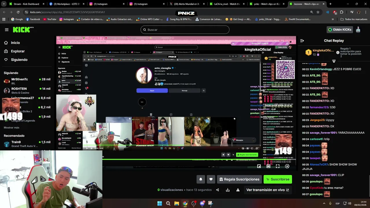The image size is (370, 208).
Task: Open Discord from the taskbar
Action: (202, 203)
